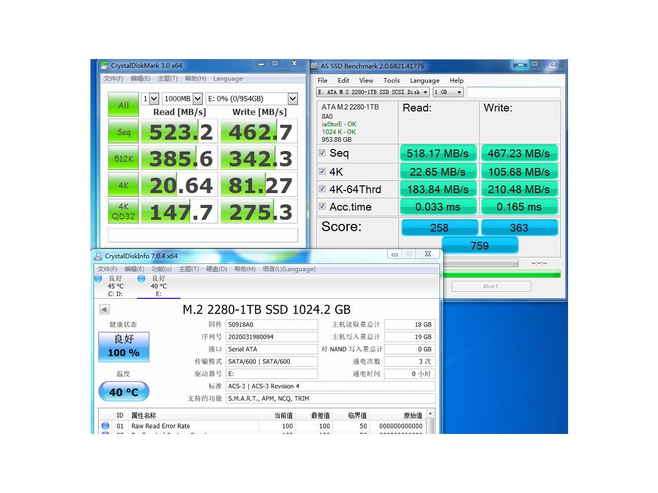
Task: Click the SMART table scrollbar up arrow
Action: [x=430, y=413]
